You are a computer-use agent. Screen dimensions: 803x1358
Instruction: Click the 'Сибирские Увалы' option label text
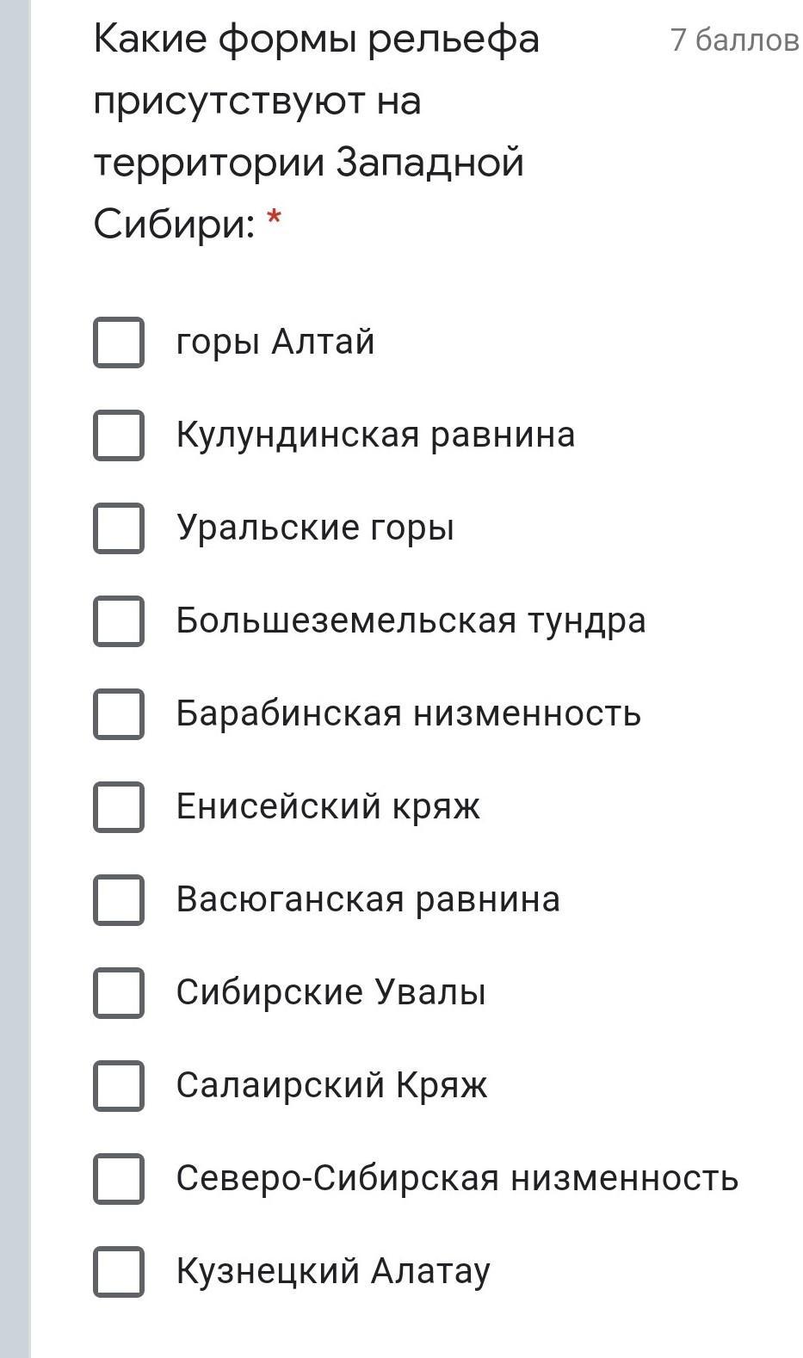click(330, 992)
